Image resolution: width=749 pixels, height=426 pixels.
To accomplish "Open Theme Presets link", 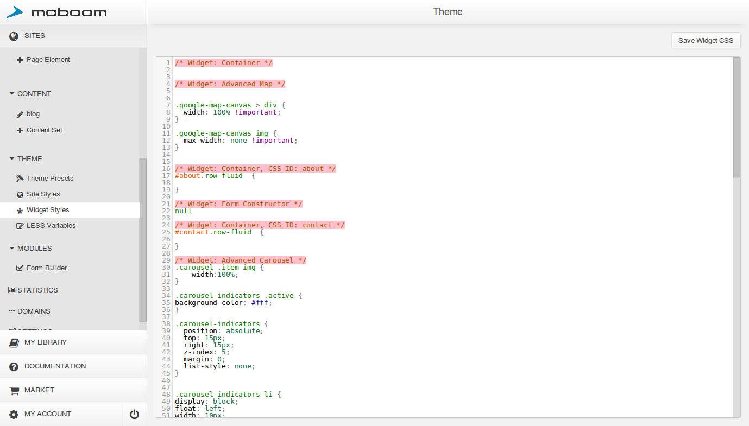I will click(x=50, y=179).
